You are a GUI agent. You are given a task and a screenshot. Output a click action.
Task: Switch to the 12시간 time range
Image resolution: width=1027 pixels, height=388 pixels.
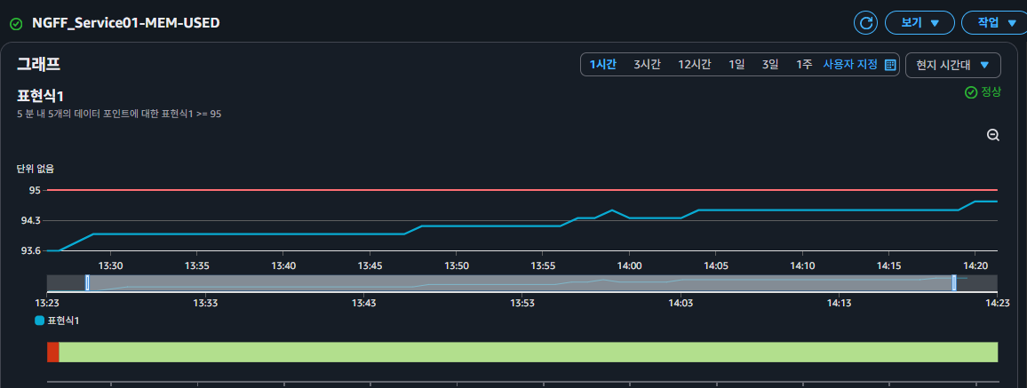pyautogui.click(x=694, y=65)
